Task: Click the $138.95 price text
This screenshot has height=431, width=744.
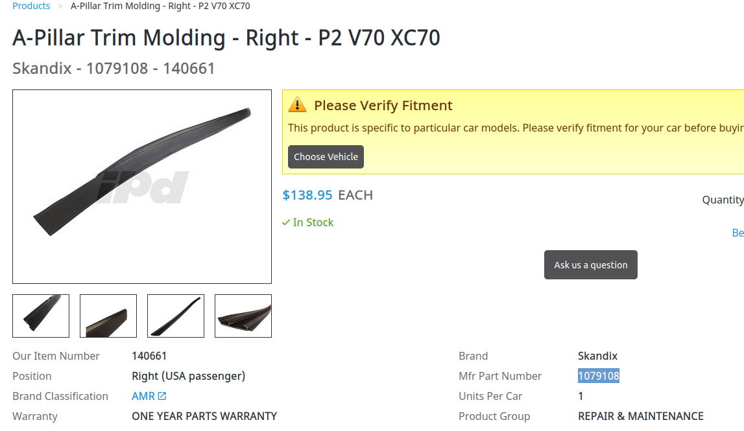Action: 307,195
